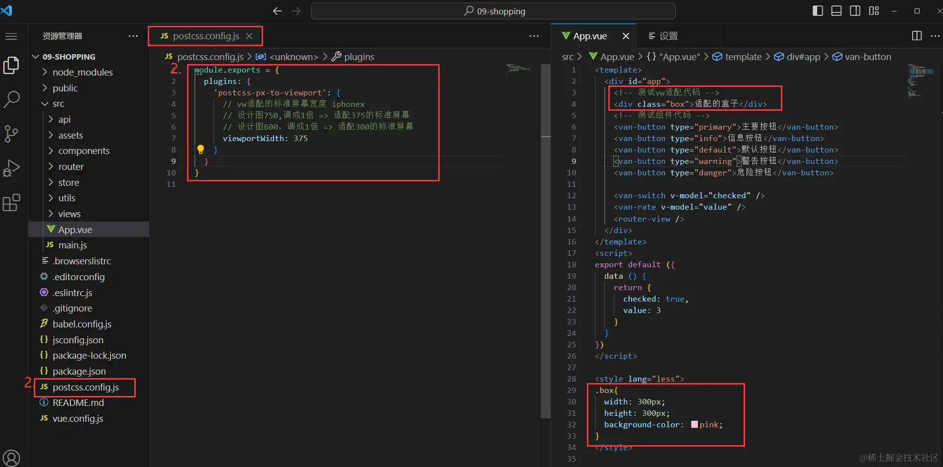Click the lightbulb code action icon
The height and width of the screenshot is (467, 943).
click(x=200, y=149)
